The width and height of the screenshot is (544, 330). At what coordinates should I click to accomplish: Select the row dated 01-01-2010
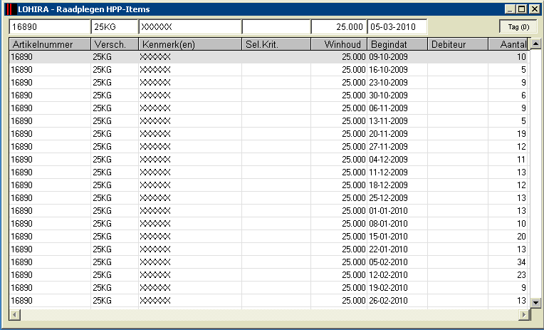(268, 211)
